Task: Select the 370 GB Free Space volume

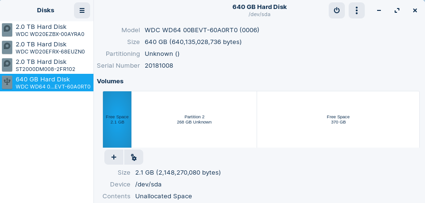Action: (x=338, y=119)
